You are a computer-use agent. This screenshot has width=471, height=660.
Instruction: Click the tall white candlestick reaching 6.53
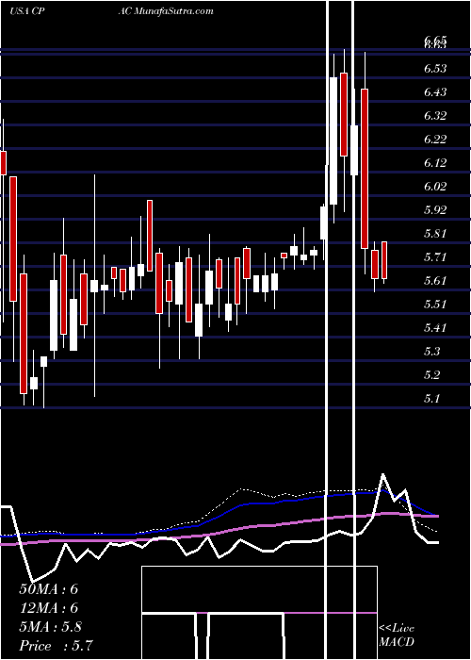tap(333, 141)
